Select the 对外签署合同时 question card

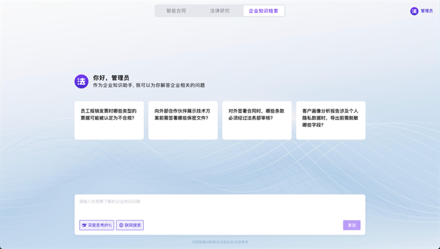(x=256, y=121)
